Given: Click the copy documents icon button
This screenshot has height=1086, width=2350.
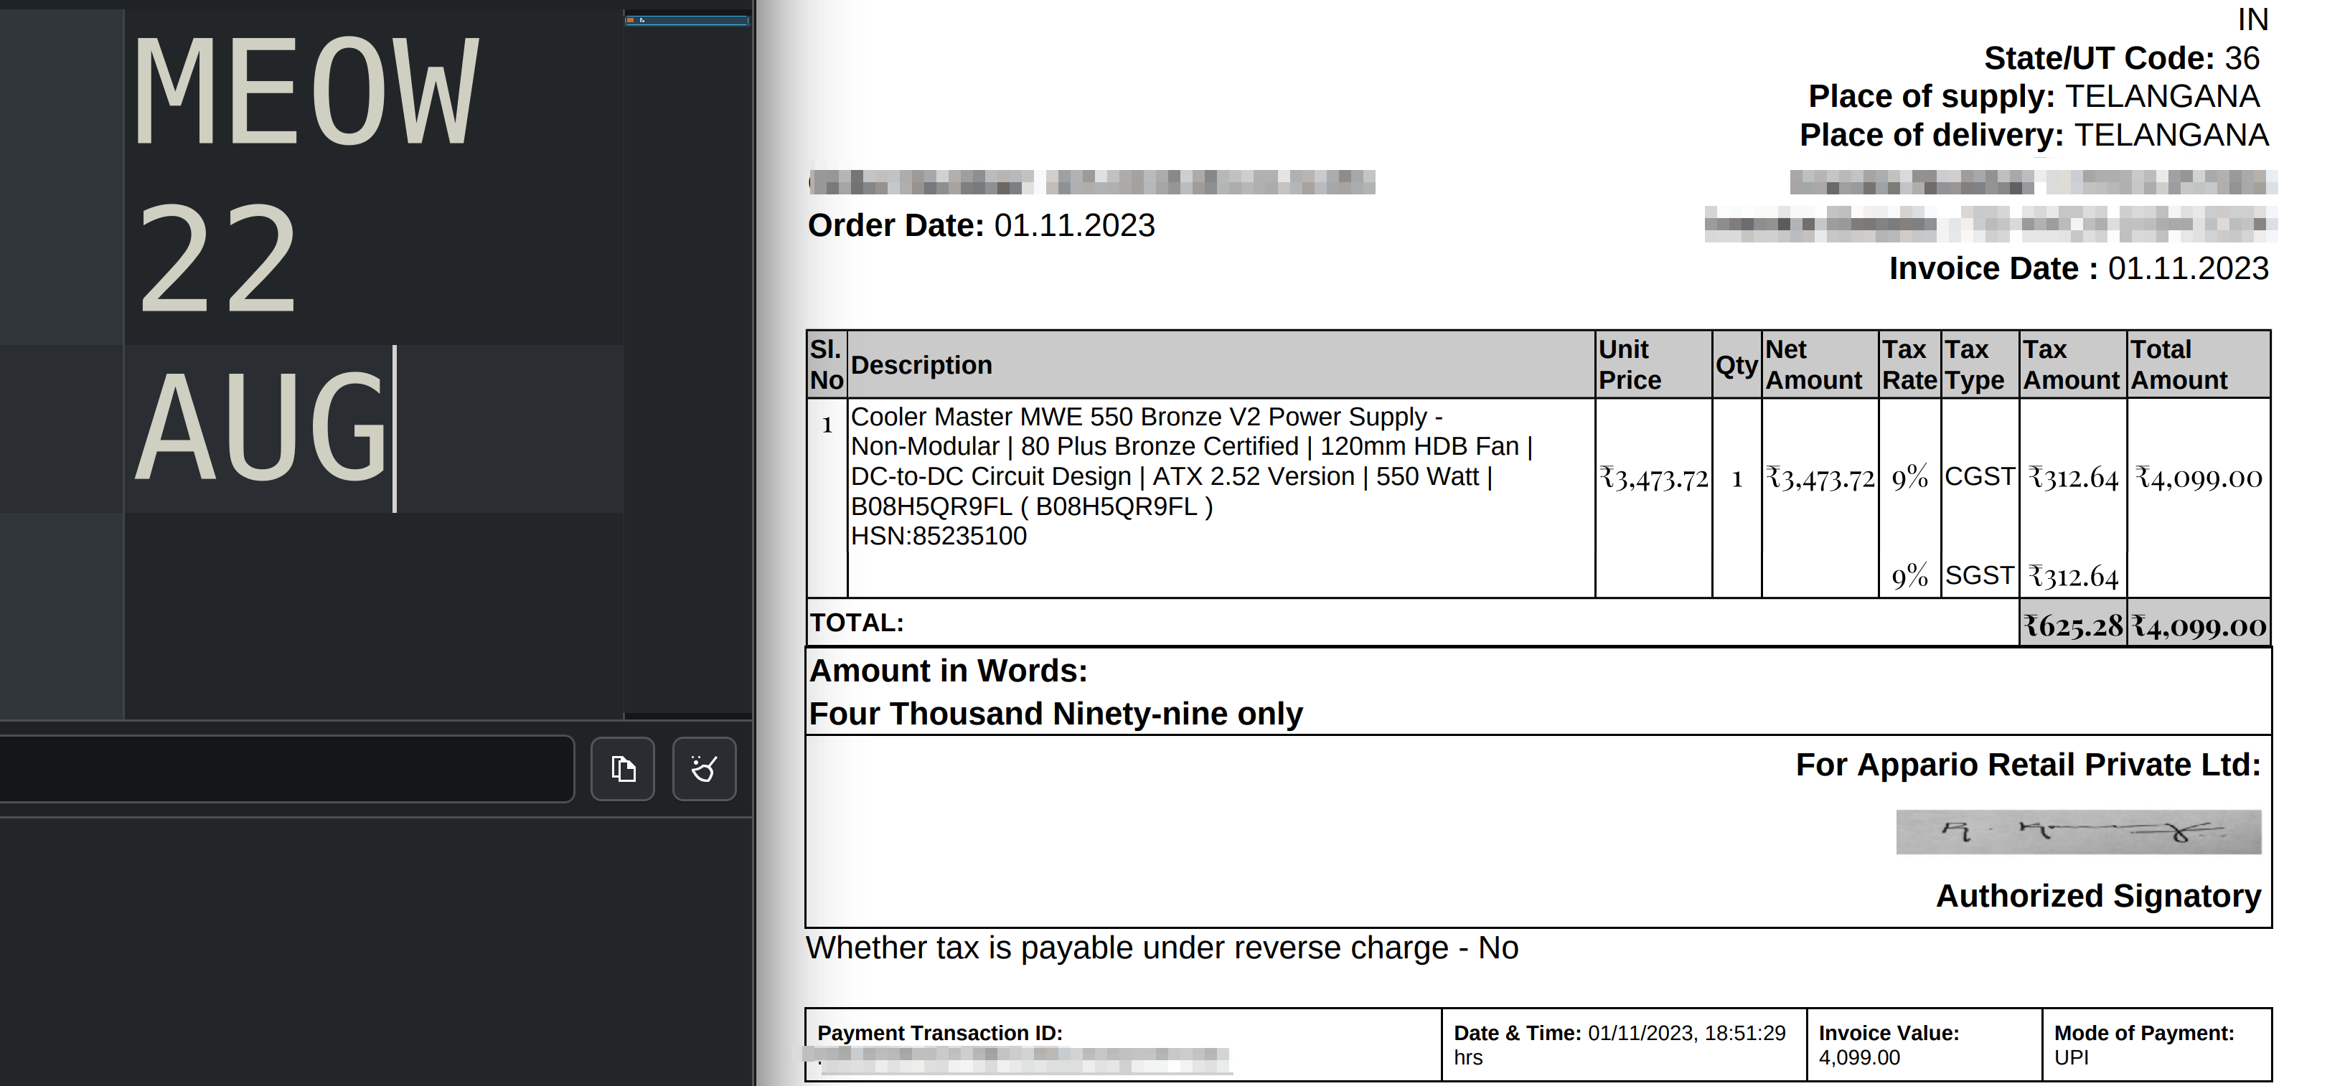Looking at the screenshot, I should coord(622,769).
